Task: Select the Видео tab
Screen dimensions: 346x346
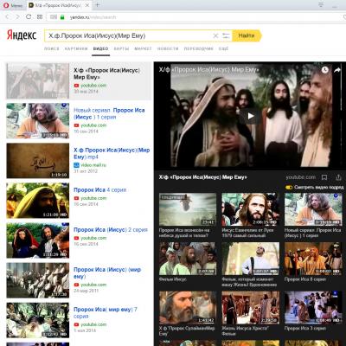Action: coord(101,48)
